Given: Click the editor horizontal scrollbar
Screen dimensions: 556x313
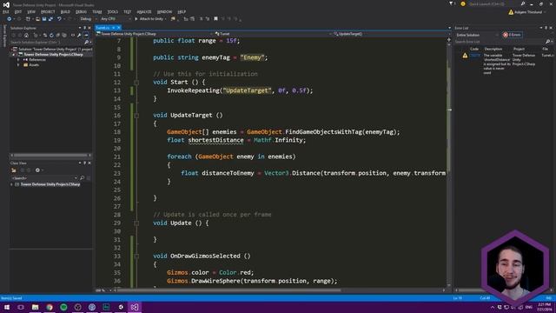Looking at the screenshot, I should pyautogui.click(x=228, y=290).
